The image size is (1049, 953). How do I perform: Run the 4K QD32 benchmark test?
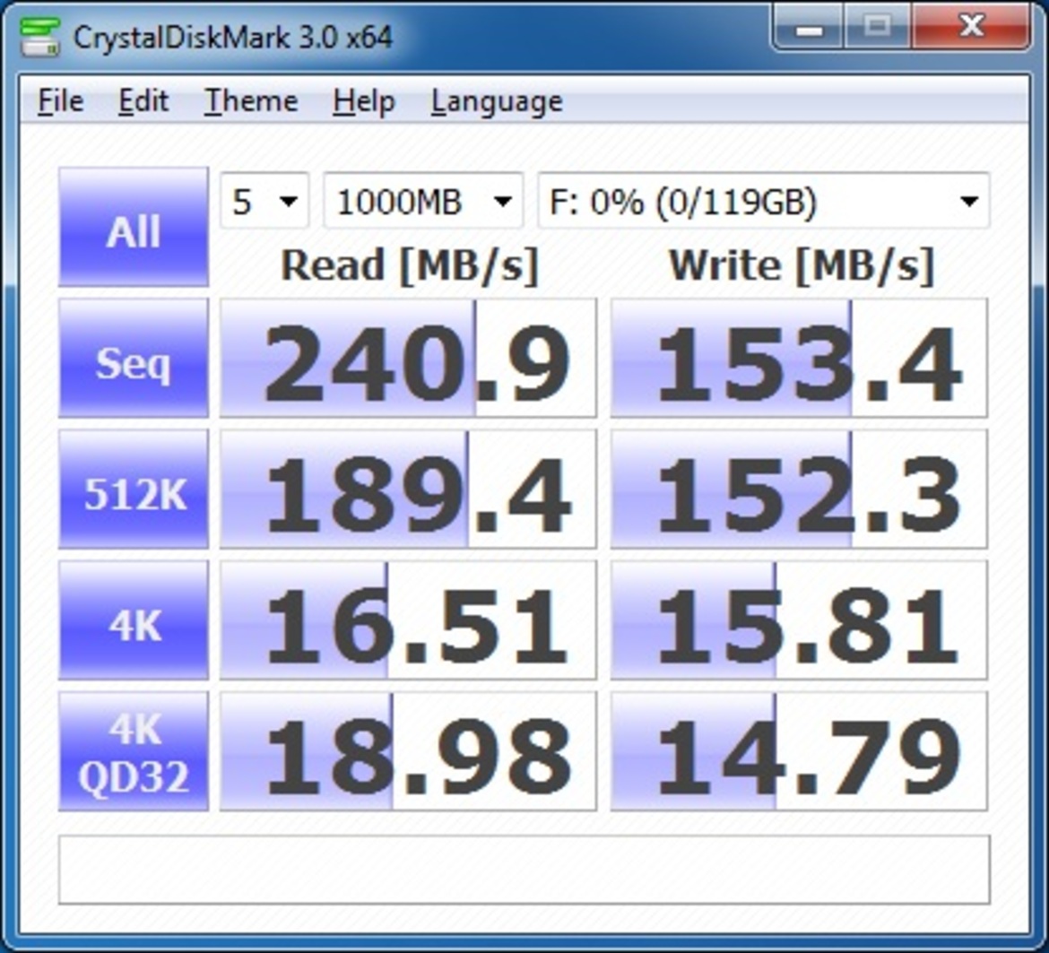click(134, 751)
